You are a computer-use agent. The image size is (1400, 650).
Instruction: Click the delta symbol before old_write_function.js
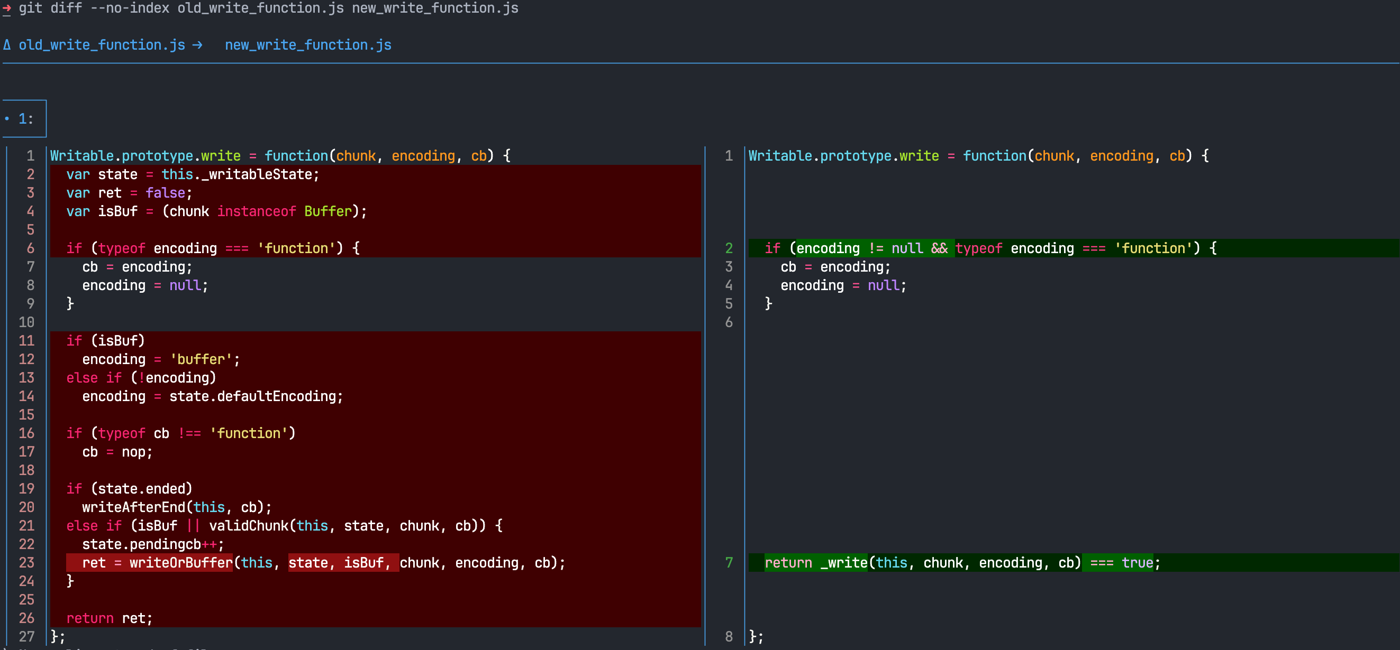(7, 45)
